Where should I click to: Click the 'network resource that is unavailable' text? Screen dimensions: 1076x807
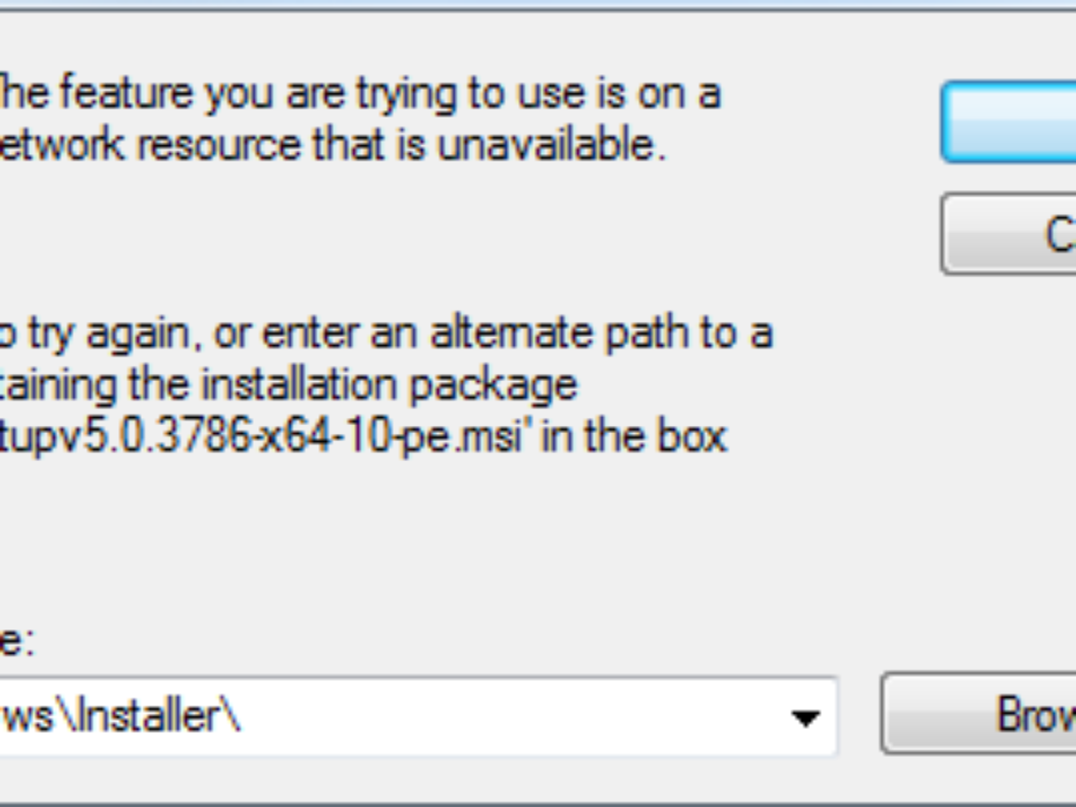pyautogui.click(x=332, y=145)
